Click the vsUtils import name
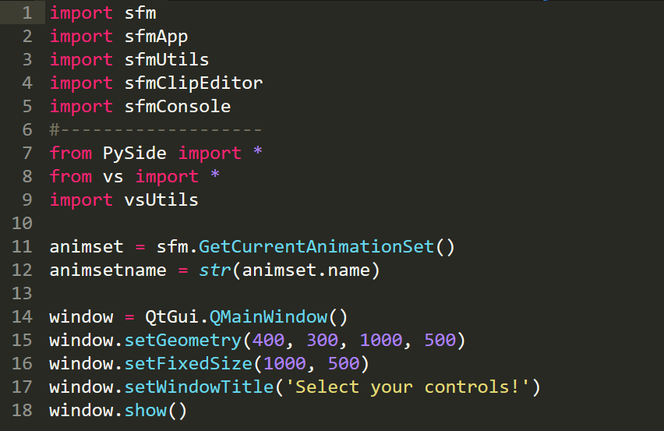This screenshot has height=431, width=664. (161, 200)
